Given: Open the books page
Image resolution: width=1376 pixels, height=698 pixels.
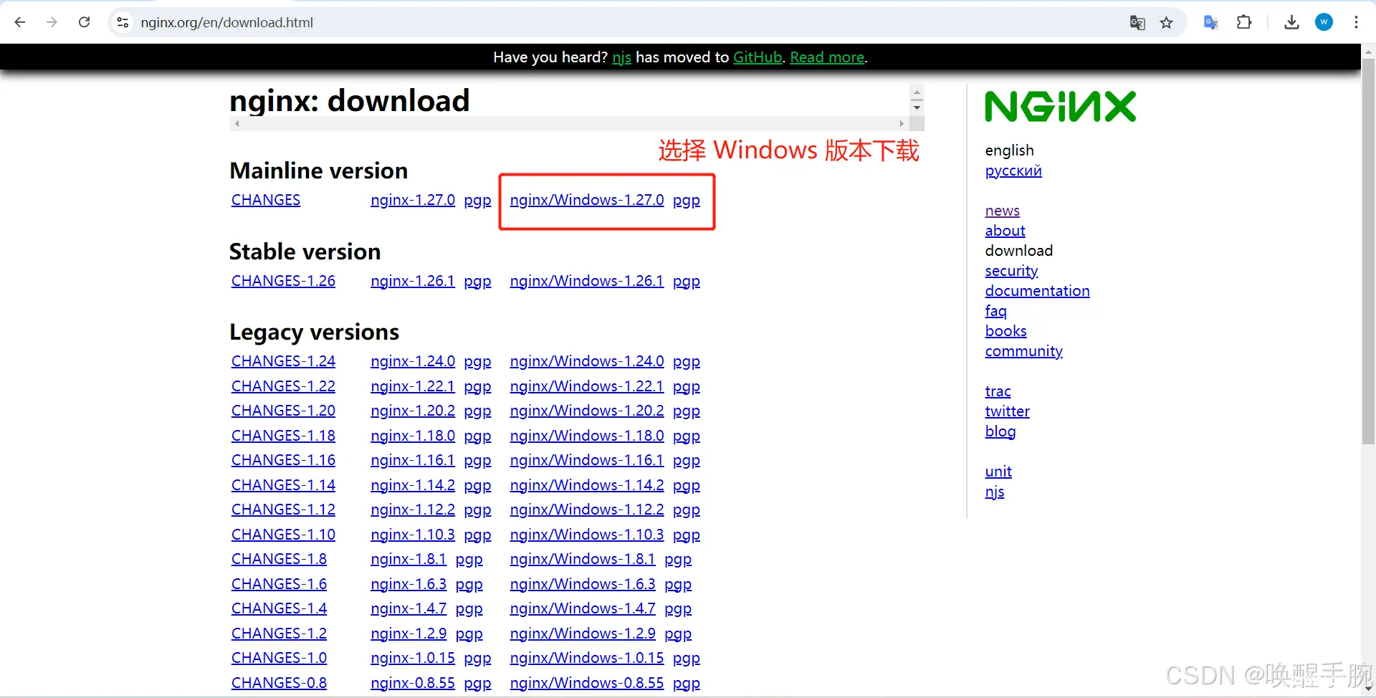Looking at the screenshot, I should click(1005, 331).
